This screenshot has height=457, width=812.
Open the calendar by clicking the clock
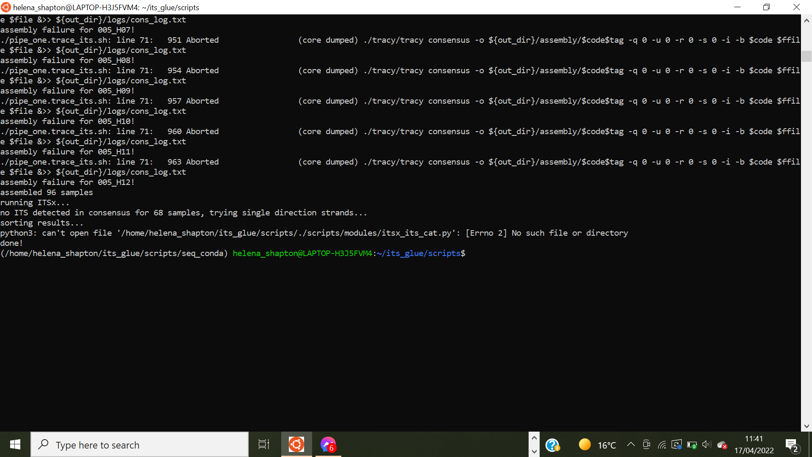754,444
